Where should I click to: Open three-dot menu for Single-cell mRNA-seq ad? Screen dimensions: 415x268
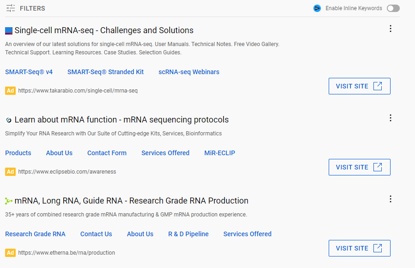391,29
